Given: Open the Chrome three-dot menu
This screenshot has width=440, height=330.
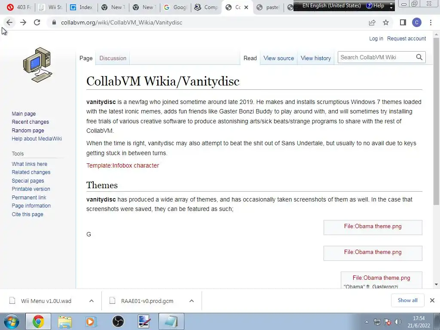Looking at the screenshot, I should tap(431, 22).
